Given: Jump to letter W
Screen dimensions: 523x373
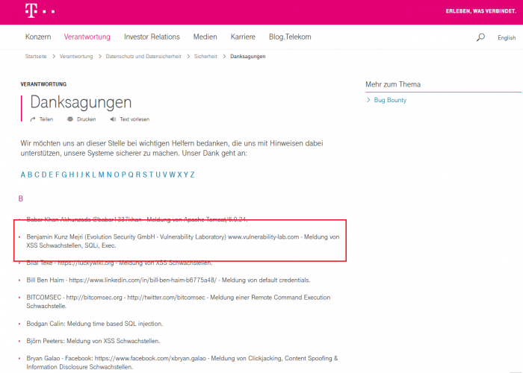Looking at the screenshot, I should (173, 175).
